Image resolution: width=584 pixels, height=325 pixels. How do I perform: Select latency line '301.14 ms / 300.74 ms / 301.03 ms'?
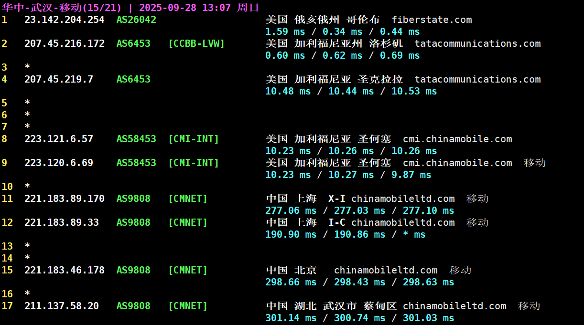(360, 318)
